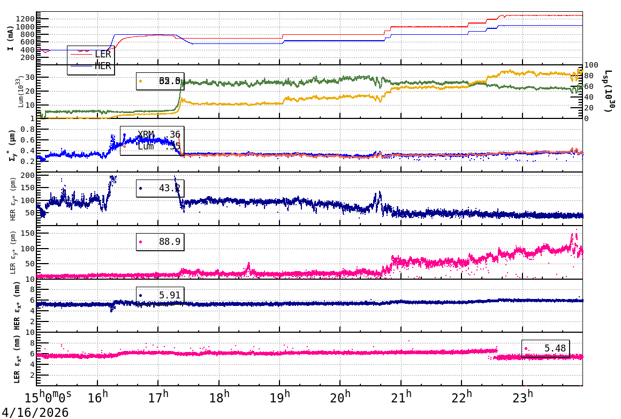
Task: Select the blue line sample beside HER
Action: (x=81, y=66)
